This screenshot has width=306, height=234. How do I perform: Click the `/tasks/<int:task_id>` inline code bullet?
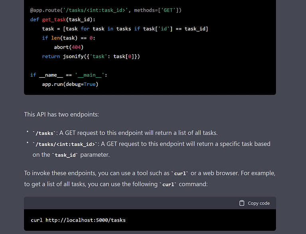(x=65, y=144)
